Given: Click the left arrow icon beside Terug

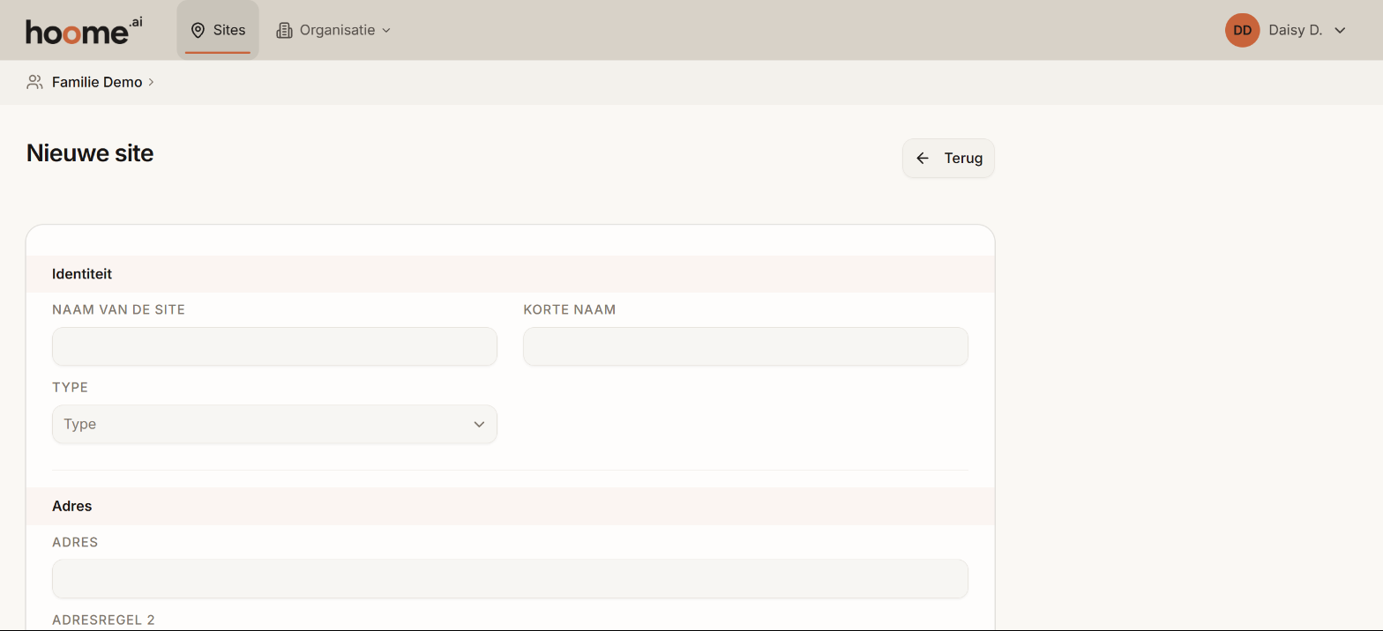Looking at the screenshot, I should coord(923,159).
